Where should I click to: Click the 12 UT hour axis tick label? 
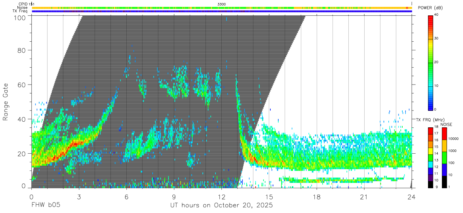(222, 197)
